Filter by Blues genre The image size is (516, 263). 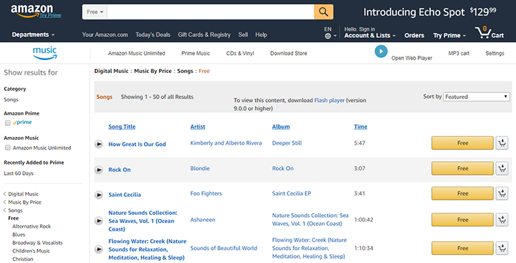tap(19, 235)
